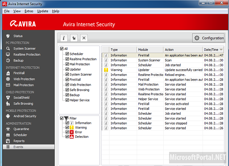Click the export events toolbar button

(74, 38)
